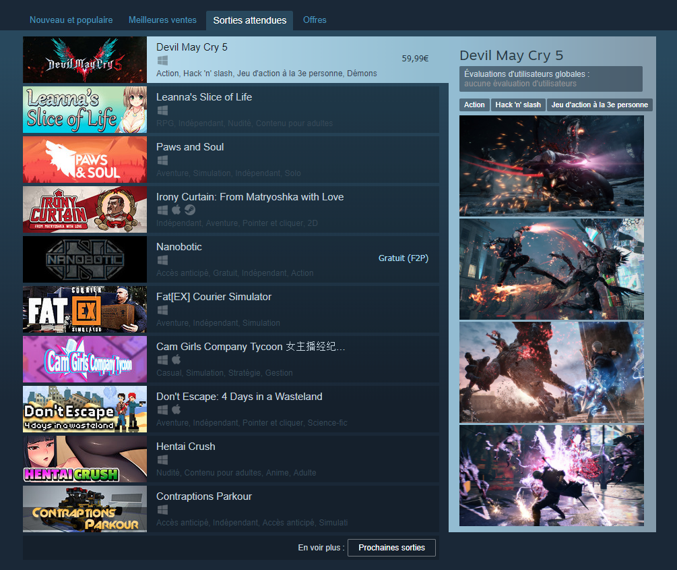Click the Windows icon under Devil May Cry 5
The height and width of the screenshot is (570, 677).
click(162, 60)
